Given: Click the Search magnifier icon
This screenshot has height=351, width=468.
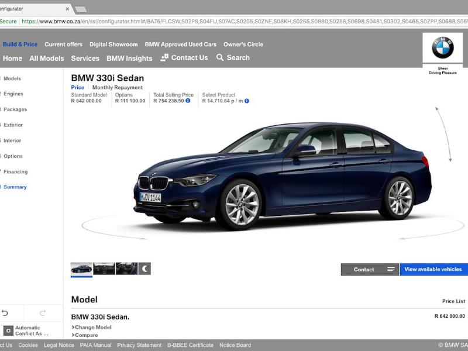Looking at the screenshot, I should (220, 57).
